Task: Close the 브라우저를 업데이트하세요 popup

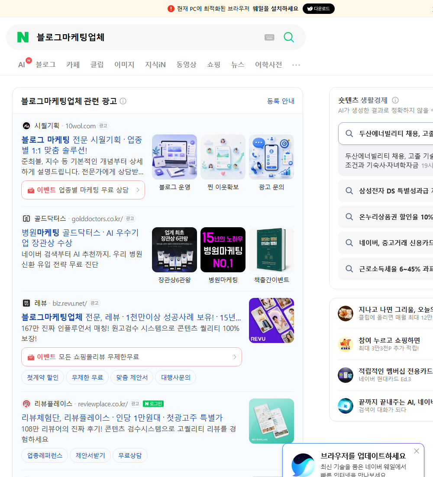Action: (416, 451)
